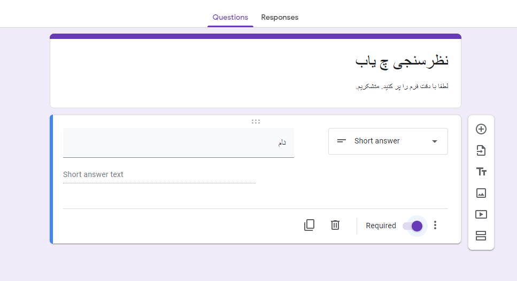Click the dropdown arrow beside Short answer
Viewport: 517px width, 281px height.
pyautogui.click(x=435, y=141)
